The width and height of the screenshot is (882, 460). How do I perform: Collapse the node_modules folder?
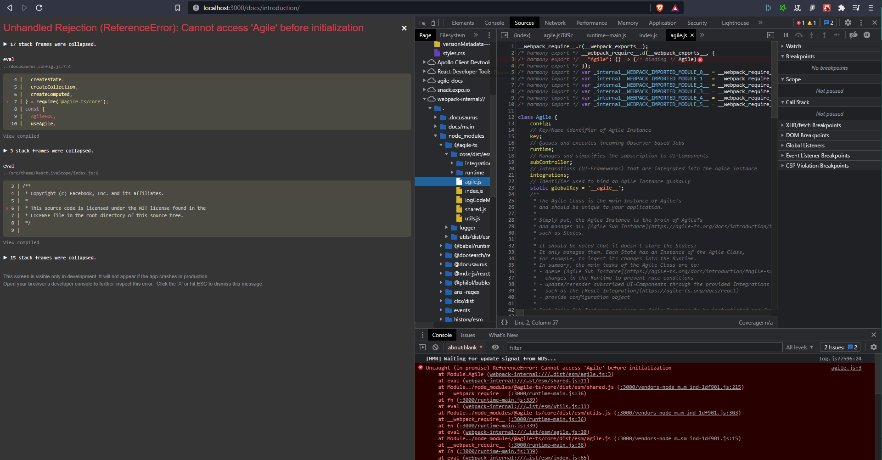click(x=435, y=136)
